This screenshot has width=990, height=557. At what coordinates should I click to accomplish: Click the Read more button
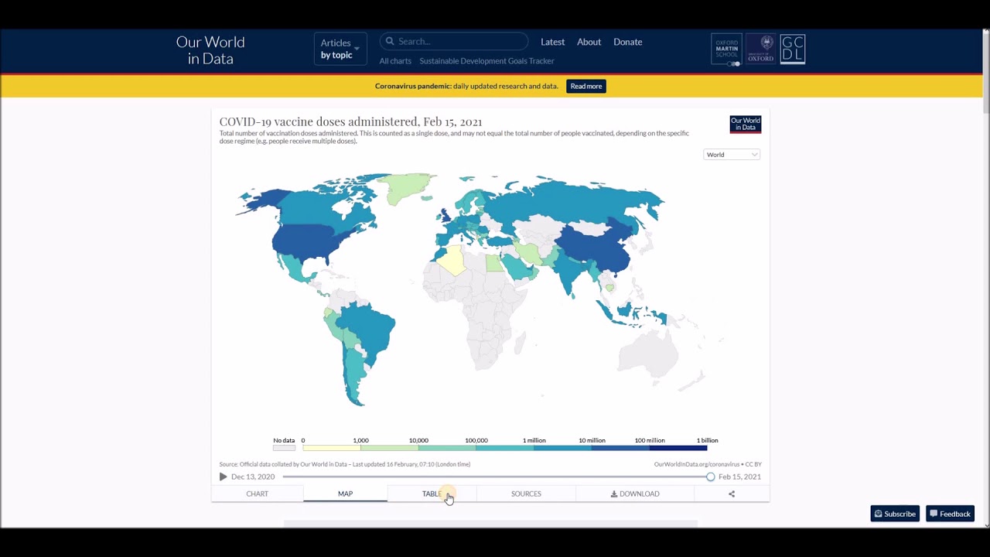coord(585,86)
